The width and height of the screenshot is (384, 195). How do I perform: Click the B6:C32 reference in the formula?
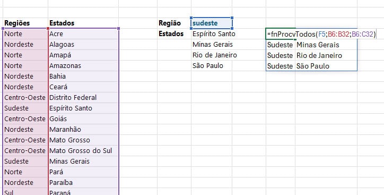tap(362, 34)
